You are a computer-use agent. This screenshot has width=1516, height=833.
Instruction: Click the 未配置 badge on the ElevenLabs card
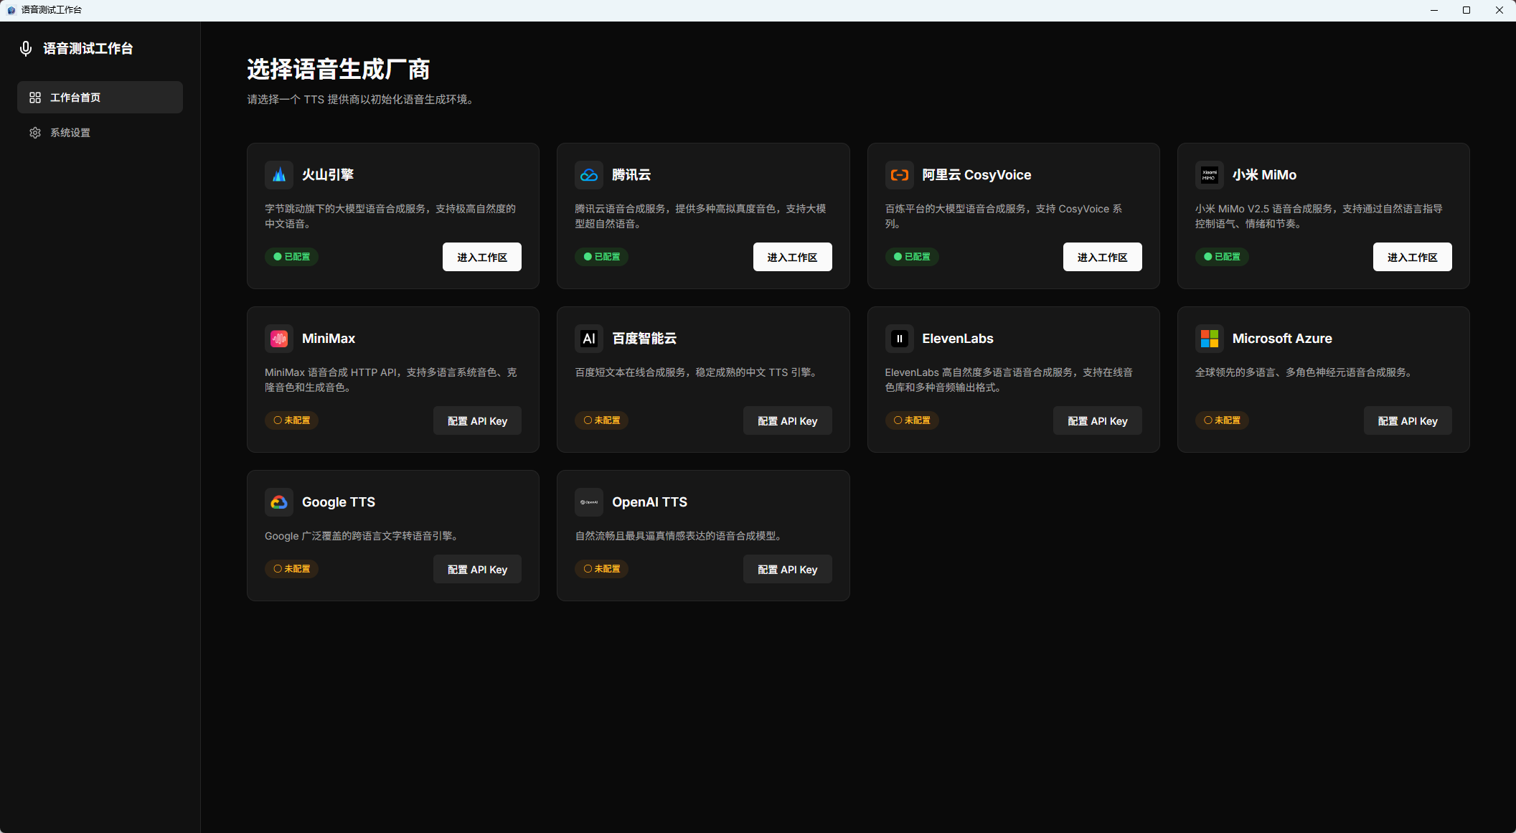(x=912, y=420)
